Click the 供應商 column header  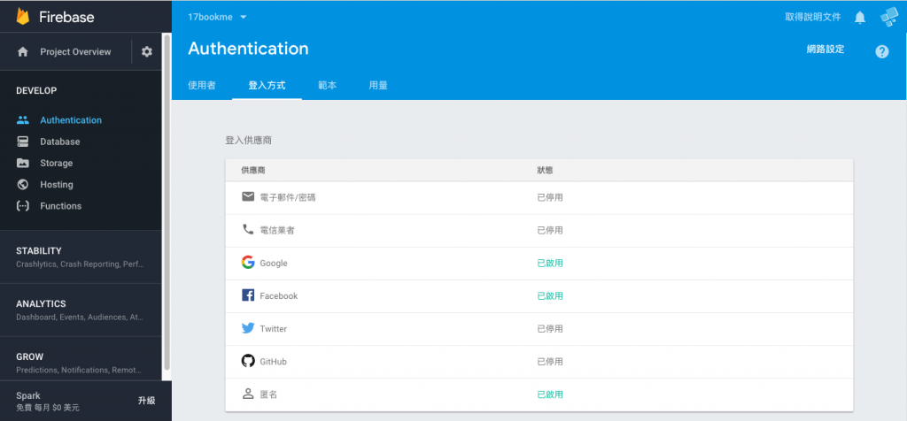[253, 171]
